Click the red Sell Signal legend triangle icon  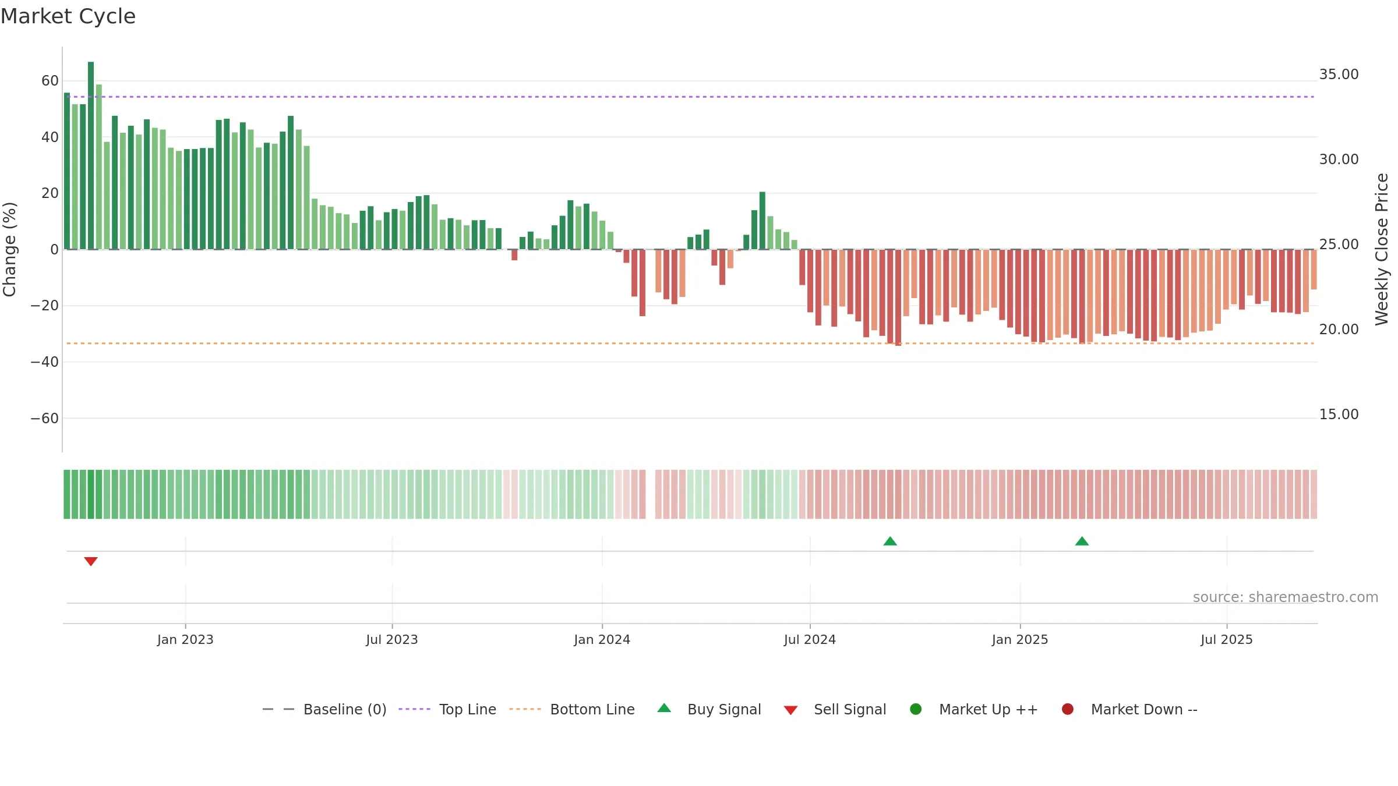(x=790, y=710)
